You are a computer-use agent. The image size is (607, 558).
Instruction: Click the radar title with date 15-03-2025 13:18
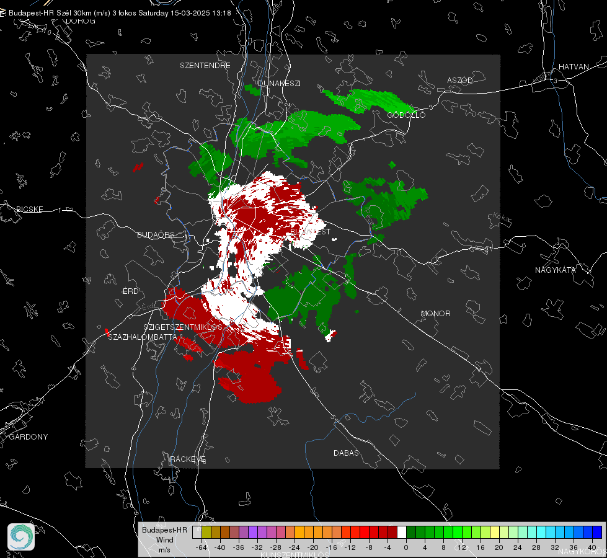(x=120, y=13)
